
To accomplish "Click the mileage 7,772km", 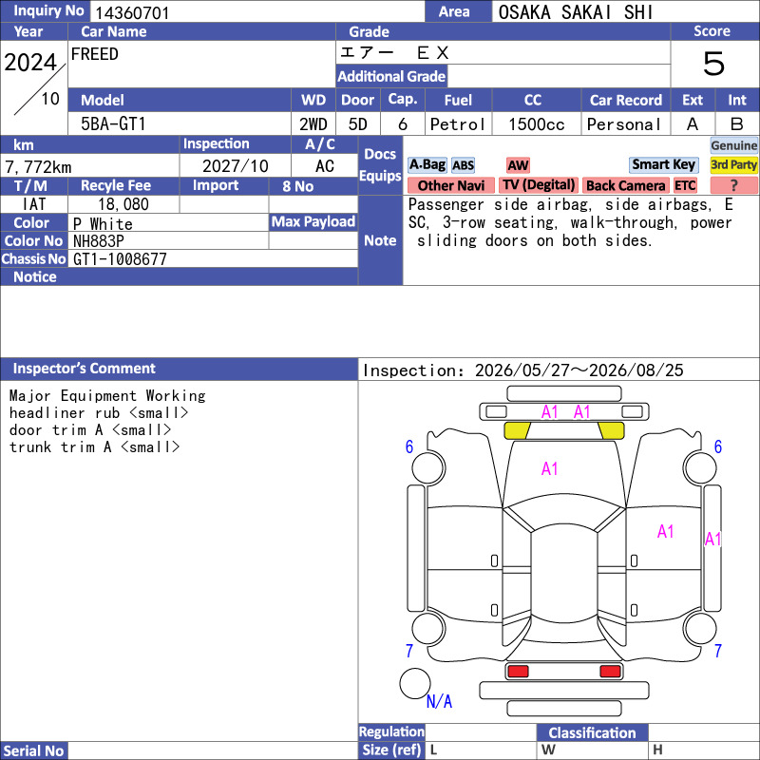I will pyautogui.click(x=38, y=167).
